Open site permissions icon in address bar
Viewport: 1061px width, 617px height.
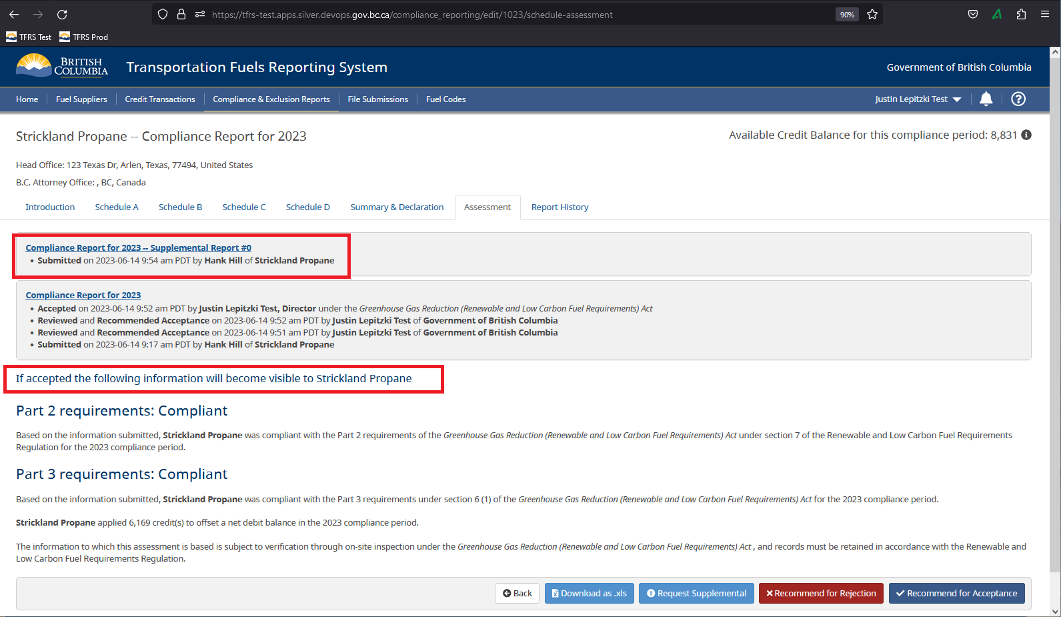(x=200, y=14)
